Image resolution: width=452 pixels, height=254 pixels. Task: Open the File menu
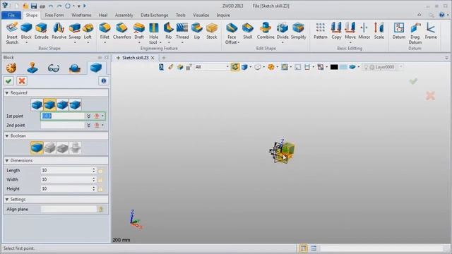click(x=11, y=15)
